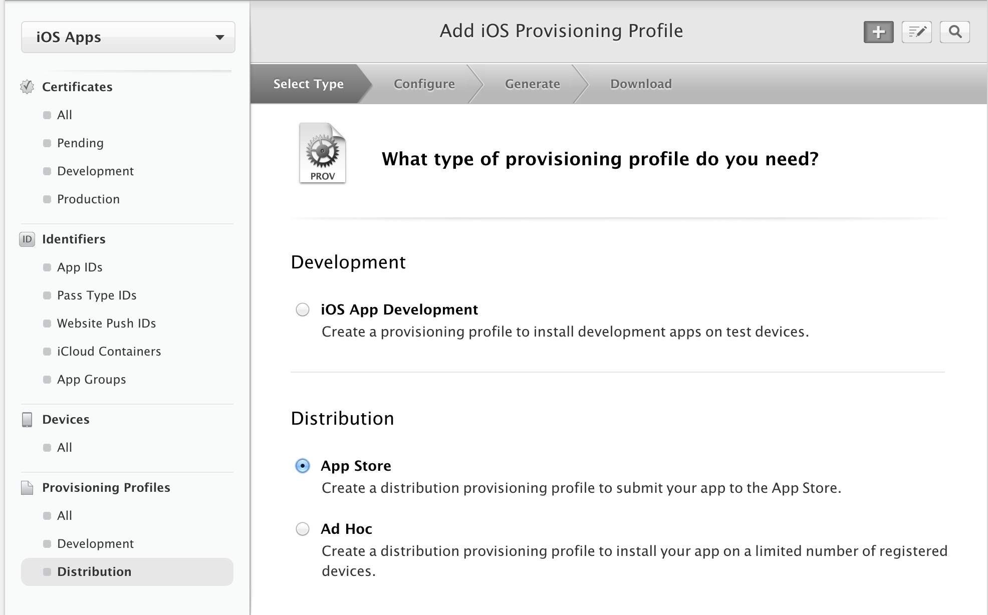Click the Provisioning Profiles section heading
988x615 pixels.
coord(106,488)
